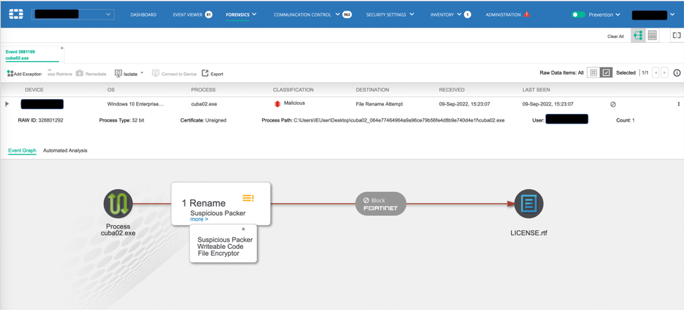Close the Suspicious Packer details popup
The image size is (684, 310).
coord(244,228)
